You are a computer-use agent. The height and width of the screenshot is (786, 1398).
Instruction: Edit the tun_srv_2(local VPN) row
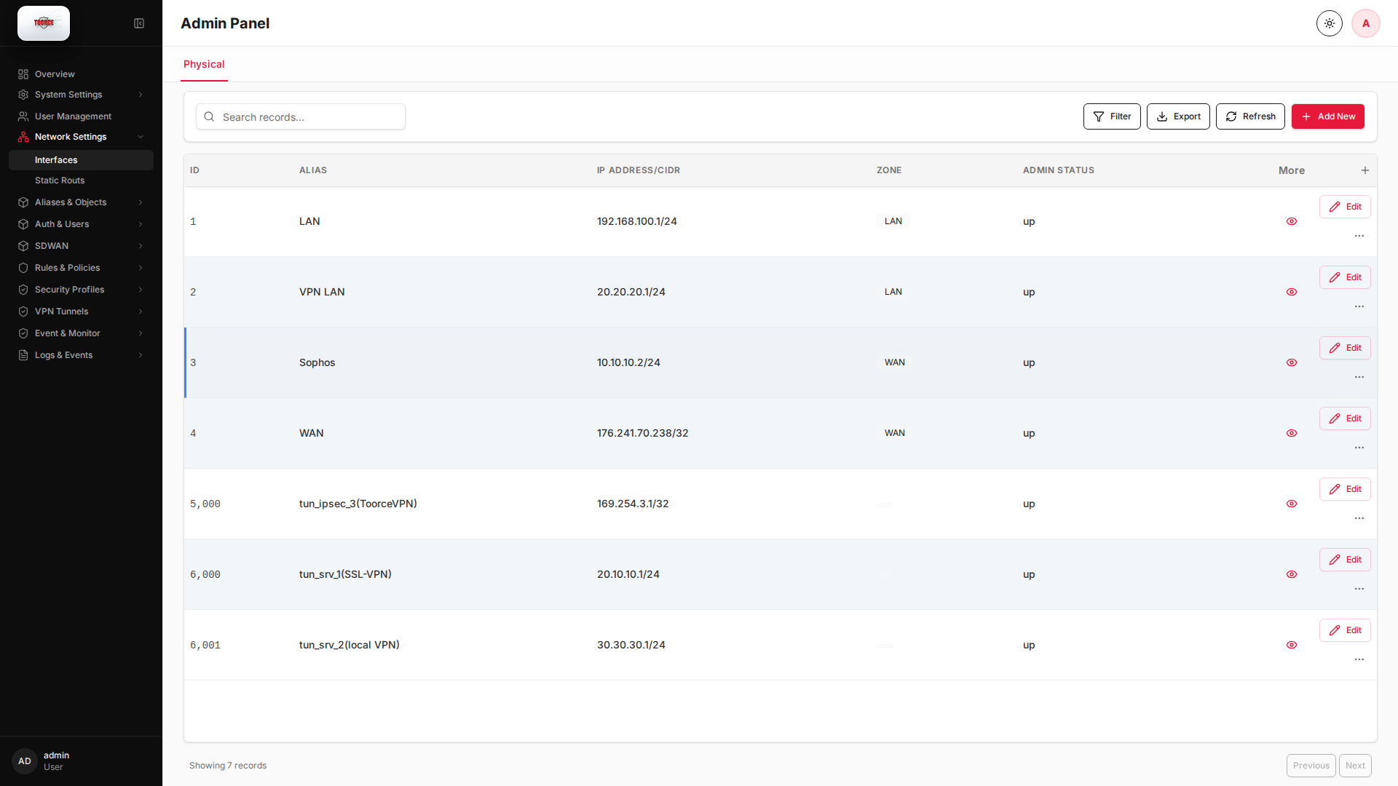1345,630
